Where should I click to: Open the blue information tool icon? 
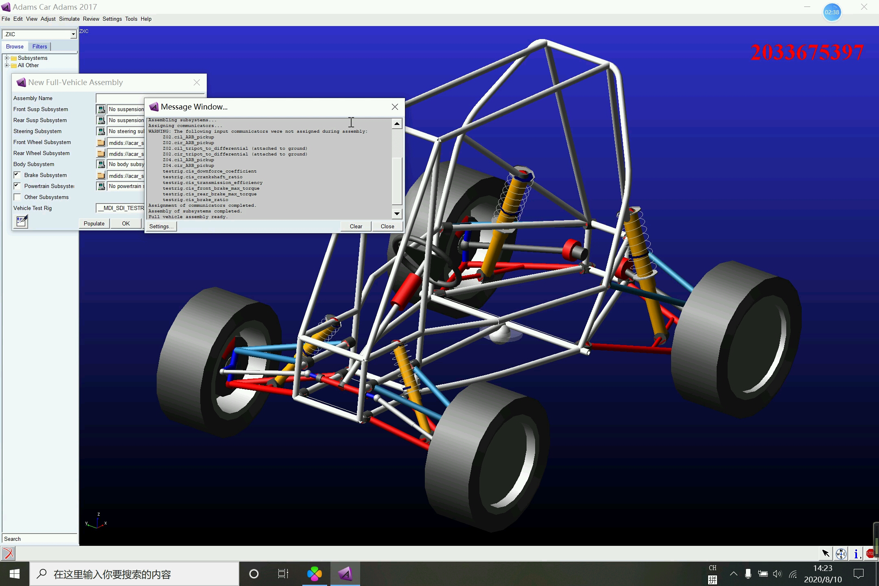(856, 553)
